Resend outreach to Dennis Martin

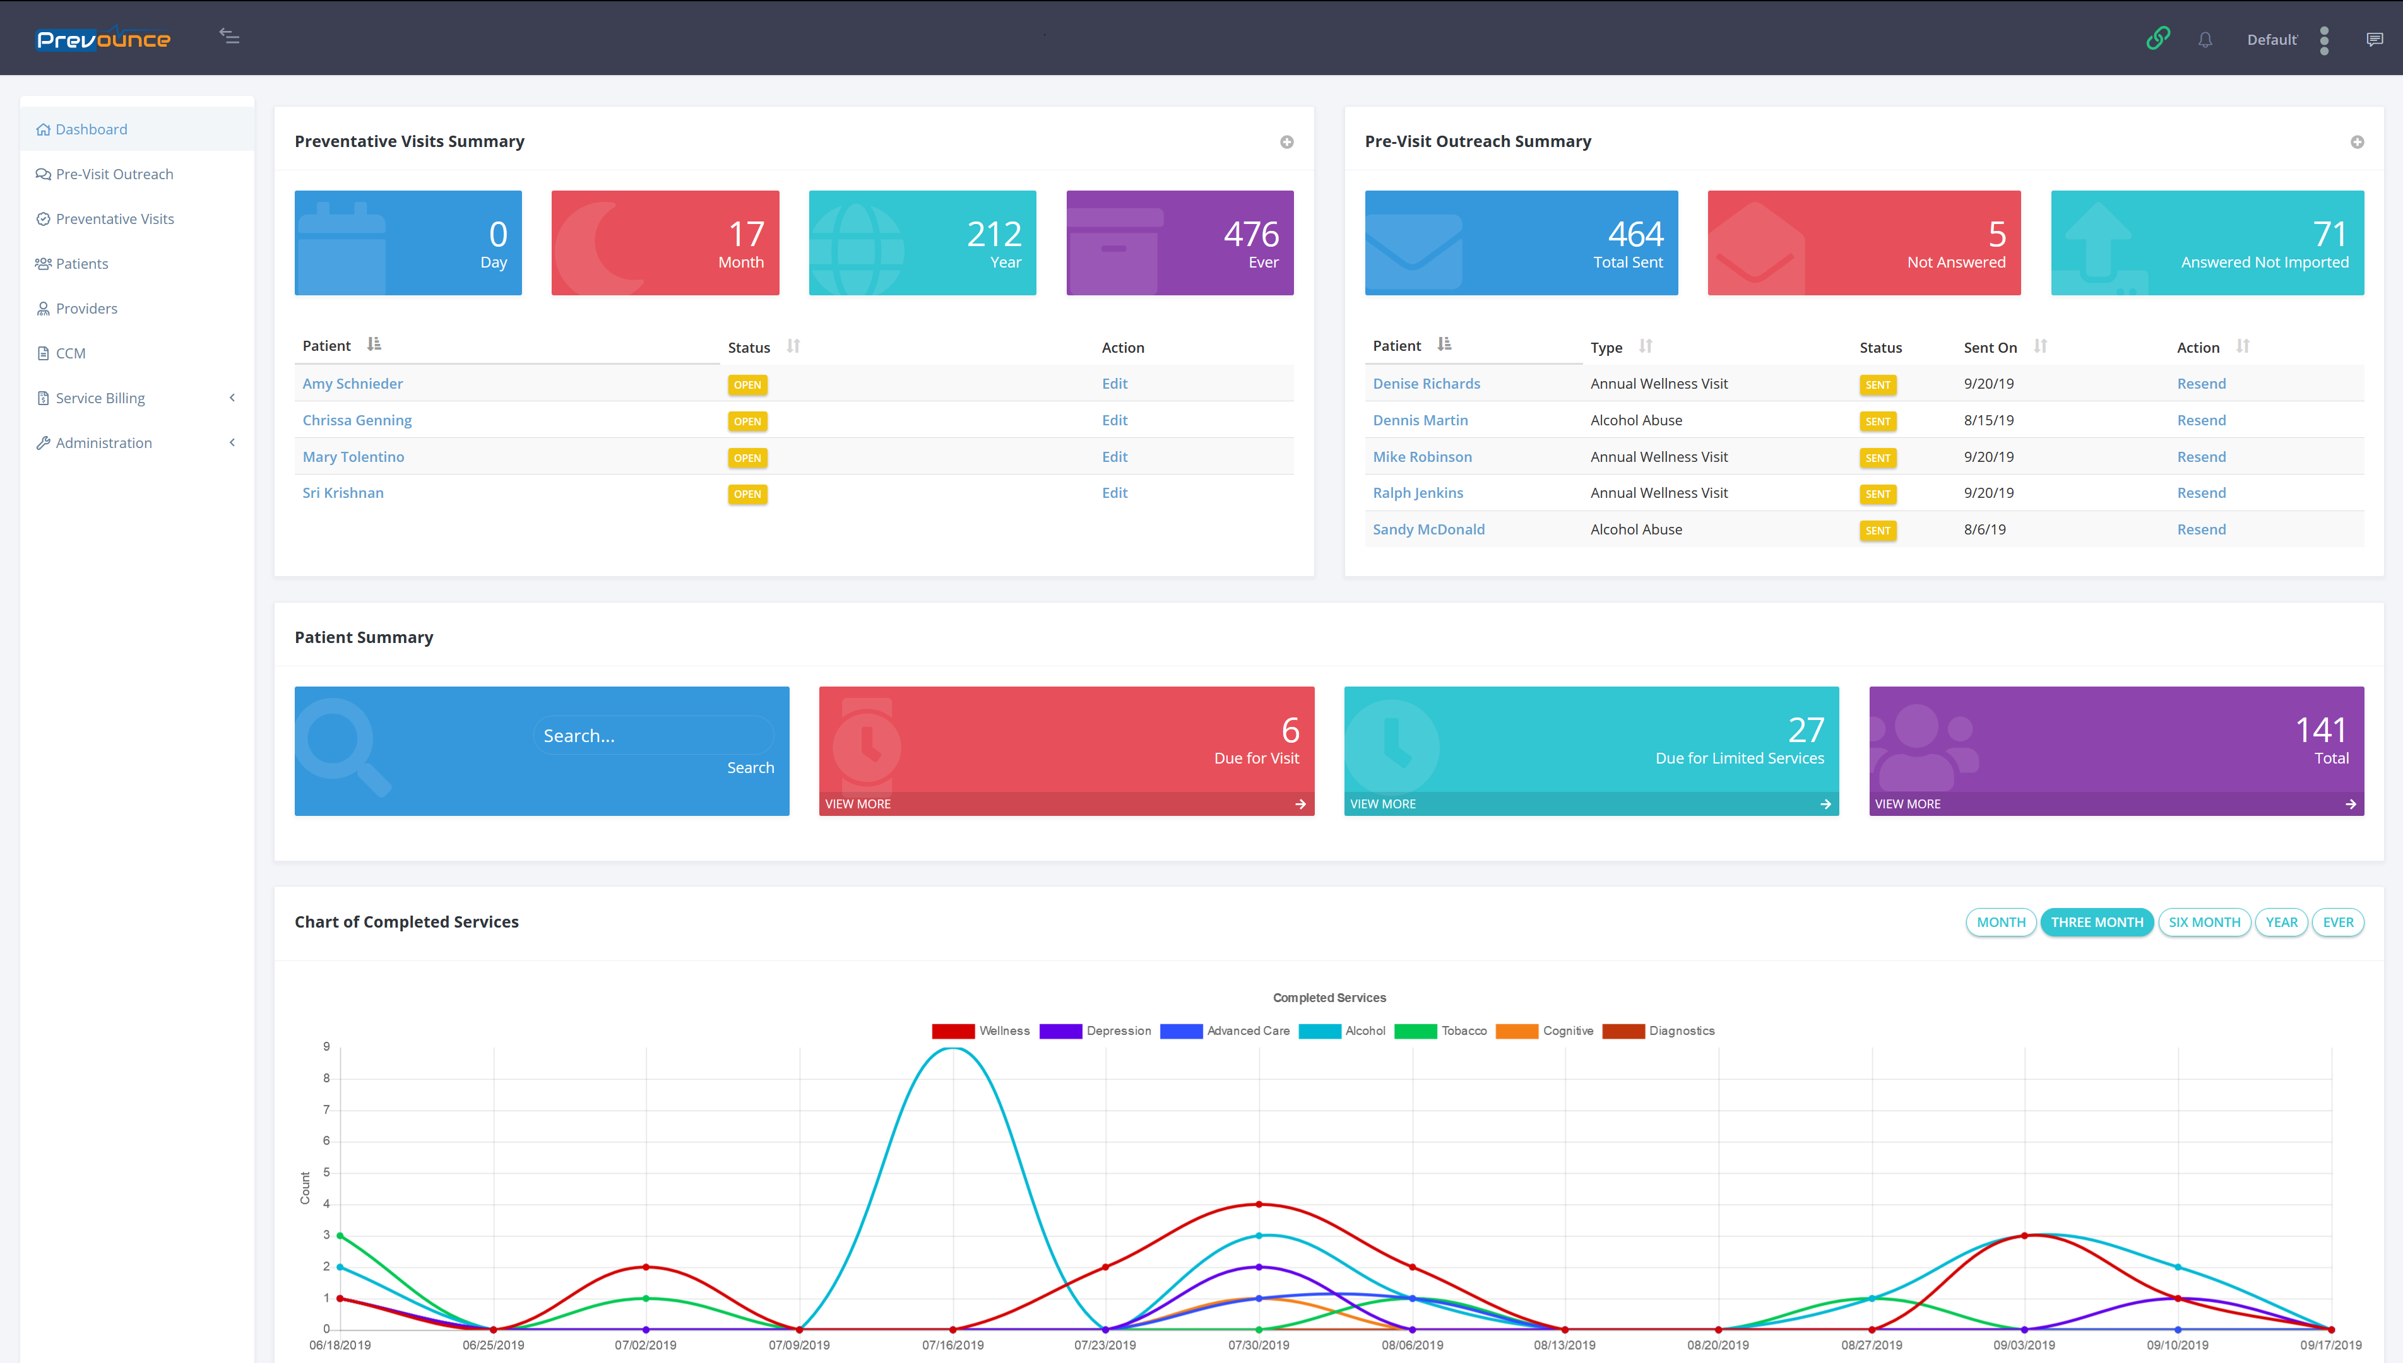click(x=2201, y=420)
